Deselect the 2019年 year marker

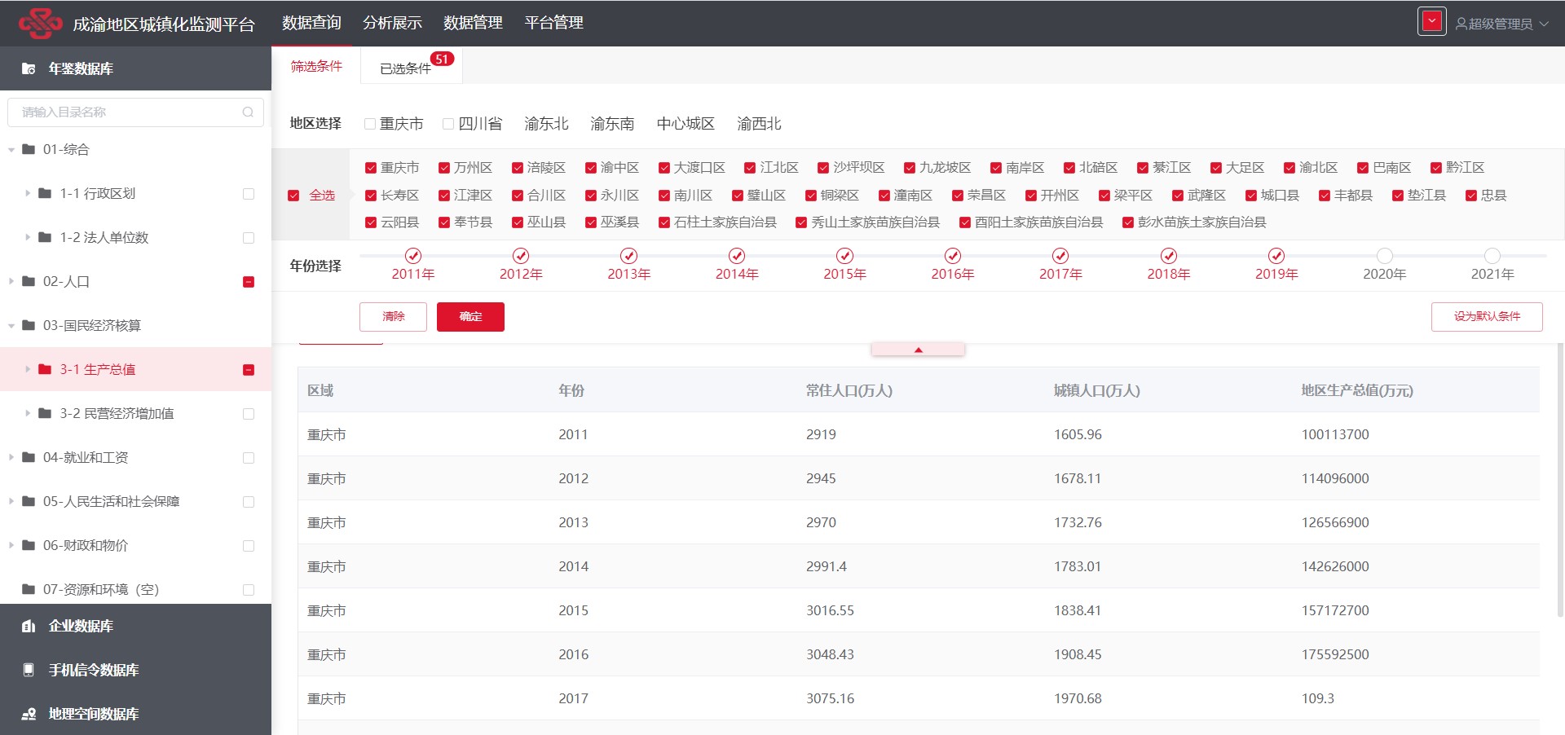(1276, 256)
